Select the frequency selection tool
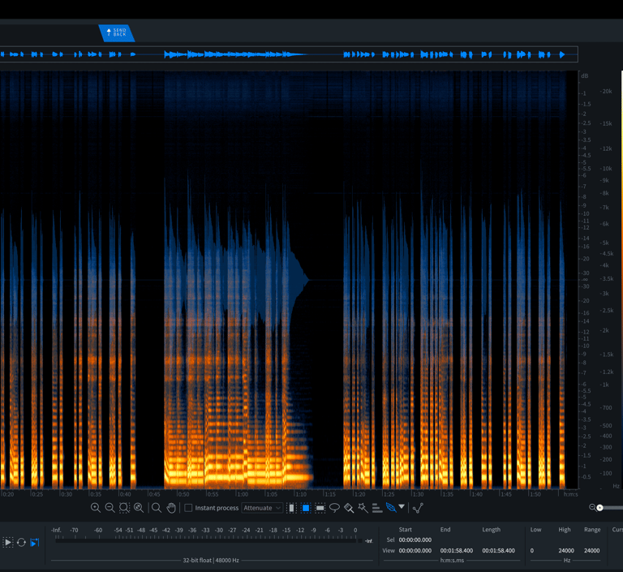Viewport: 623px width, 572px height. 320,508
